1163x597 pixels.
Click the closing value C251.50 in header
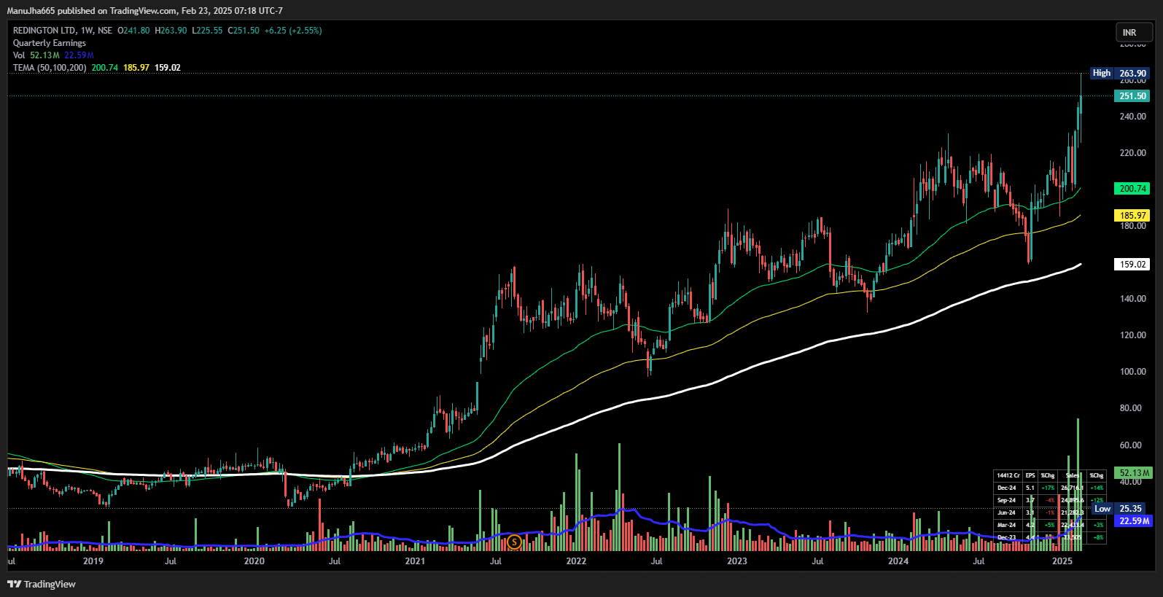244,31
